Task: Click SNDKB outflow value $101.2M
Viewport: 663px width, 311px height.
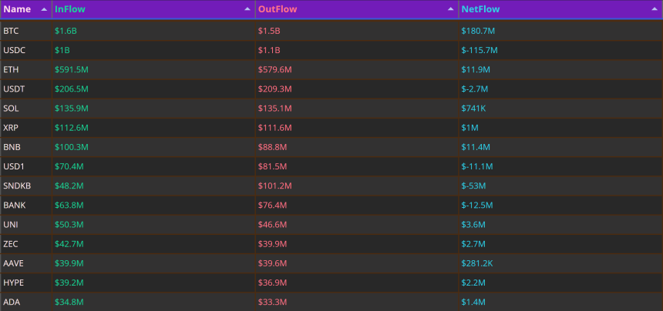Action: [275, 186]
